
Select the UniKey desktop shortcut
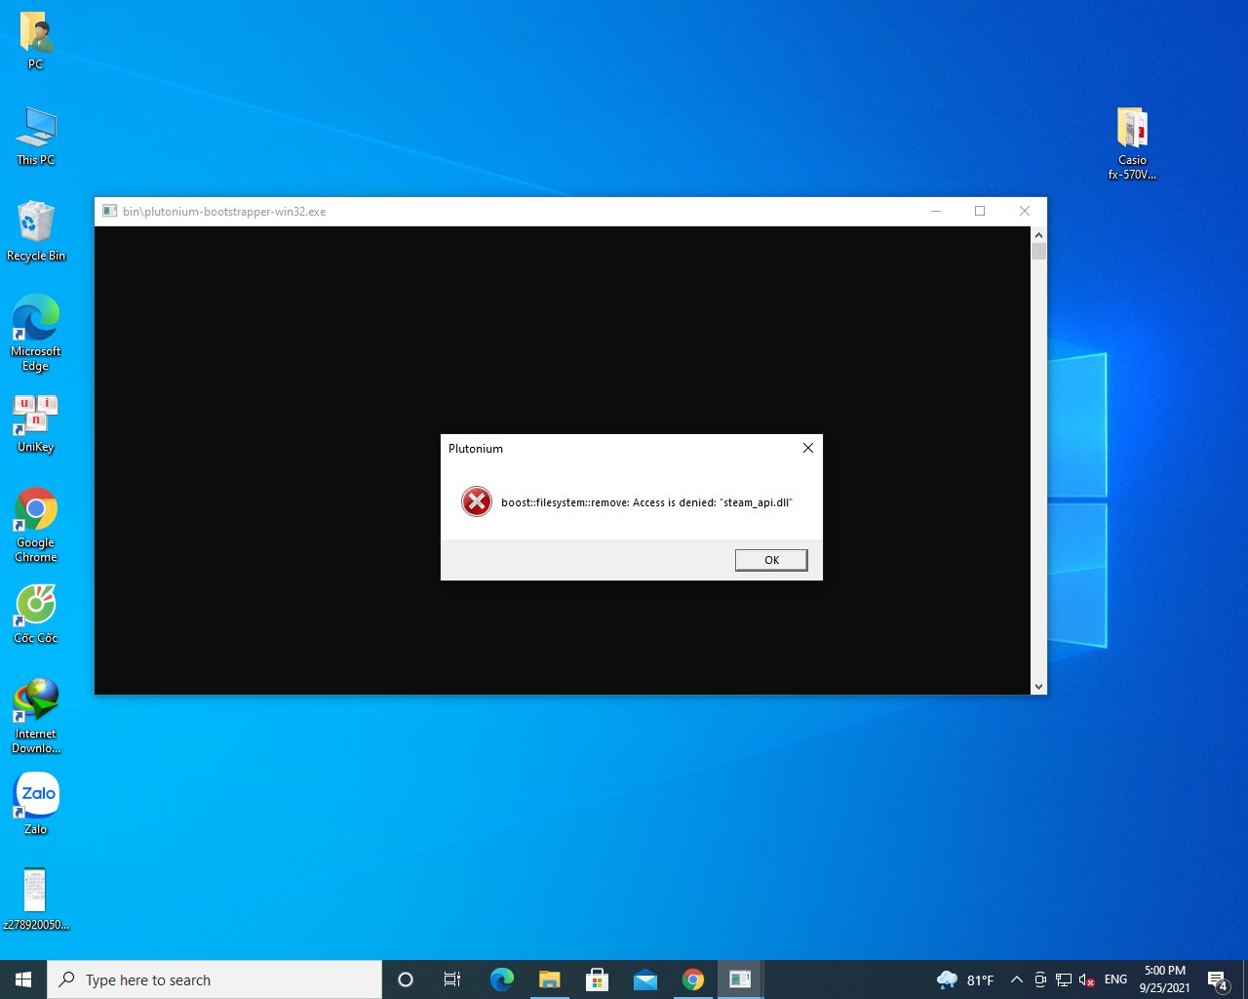(x=36, y=424)
